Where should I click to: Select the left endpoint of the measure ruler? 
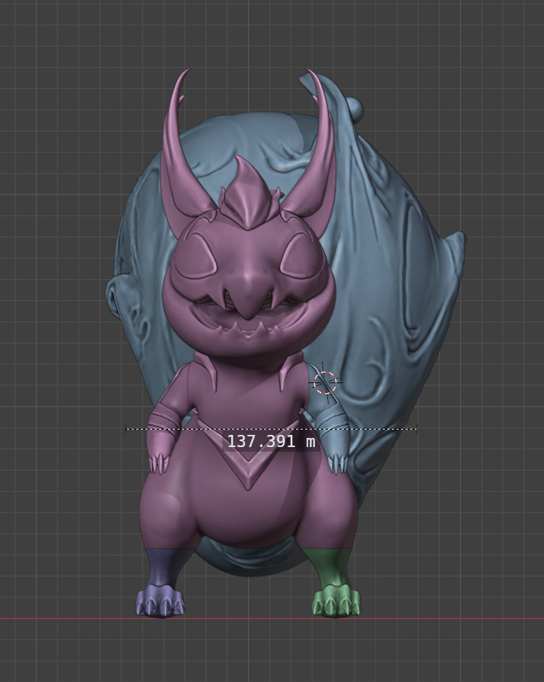[126, 429]
